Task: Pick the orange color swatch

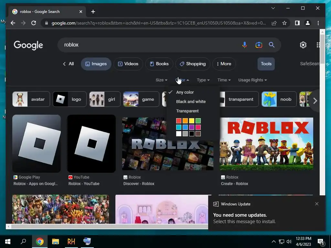Action: coord(185,121)
